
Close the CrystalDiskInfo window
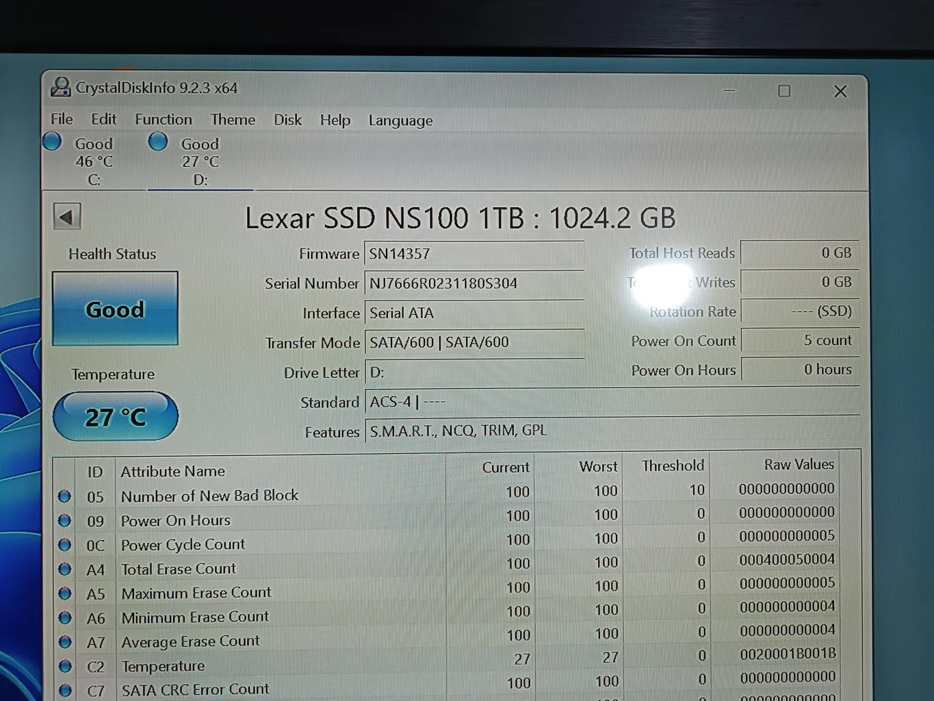tap(840, 91)
